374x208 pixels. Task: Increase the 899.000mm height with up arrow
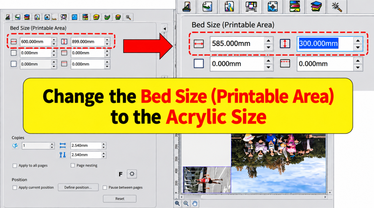tap(107, 40)
